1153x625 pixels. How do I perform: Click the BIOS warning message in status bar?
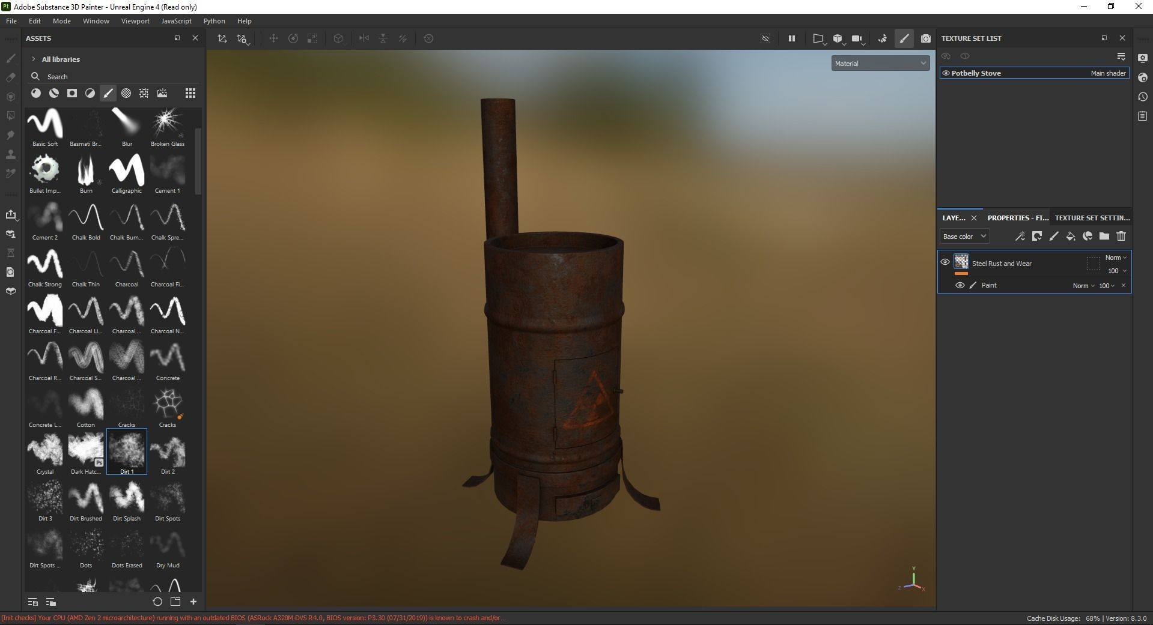252,618
